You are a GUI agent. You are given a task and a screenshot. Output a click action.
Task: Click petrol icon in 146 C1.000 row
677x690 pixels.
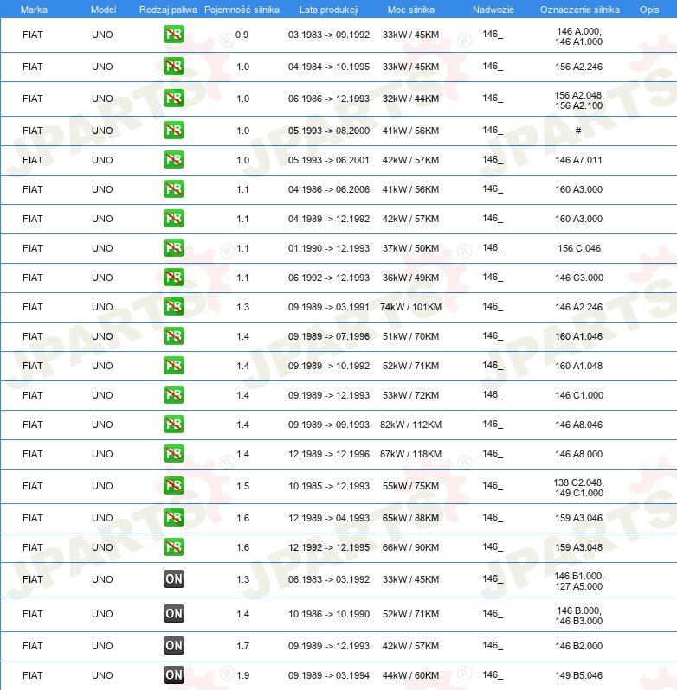(173, 395)
